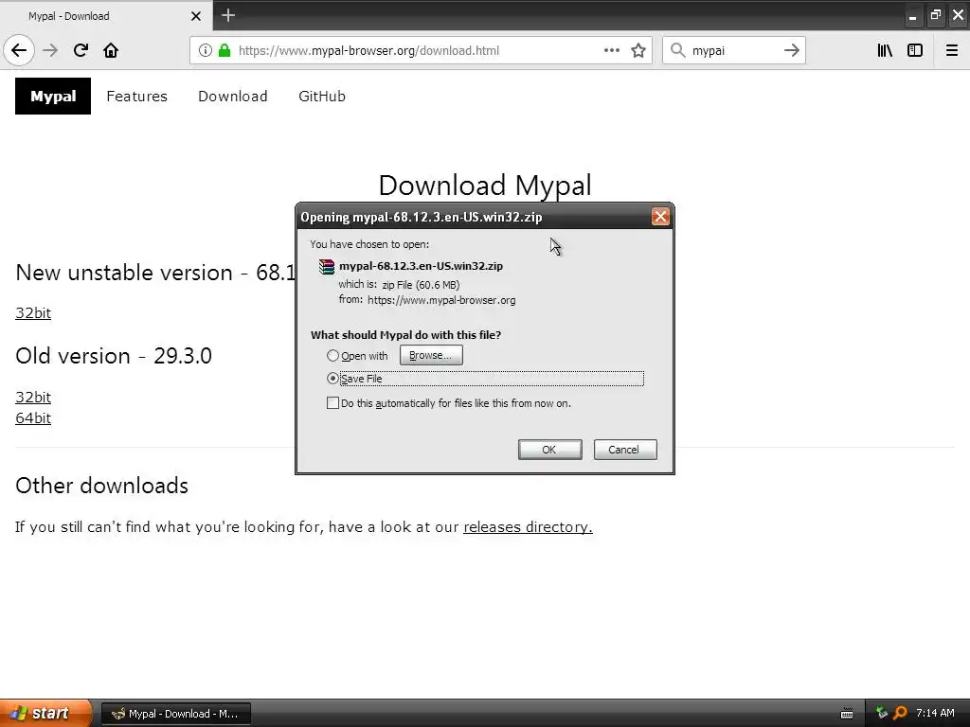Download the new unstable version 32bit
The height and width of the screenshot is (727, 970).
tap(33, 312)
